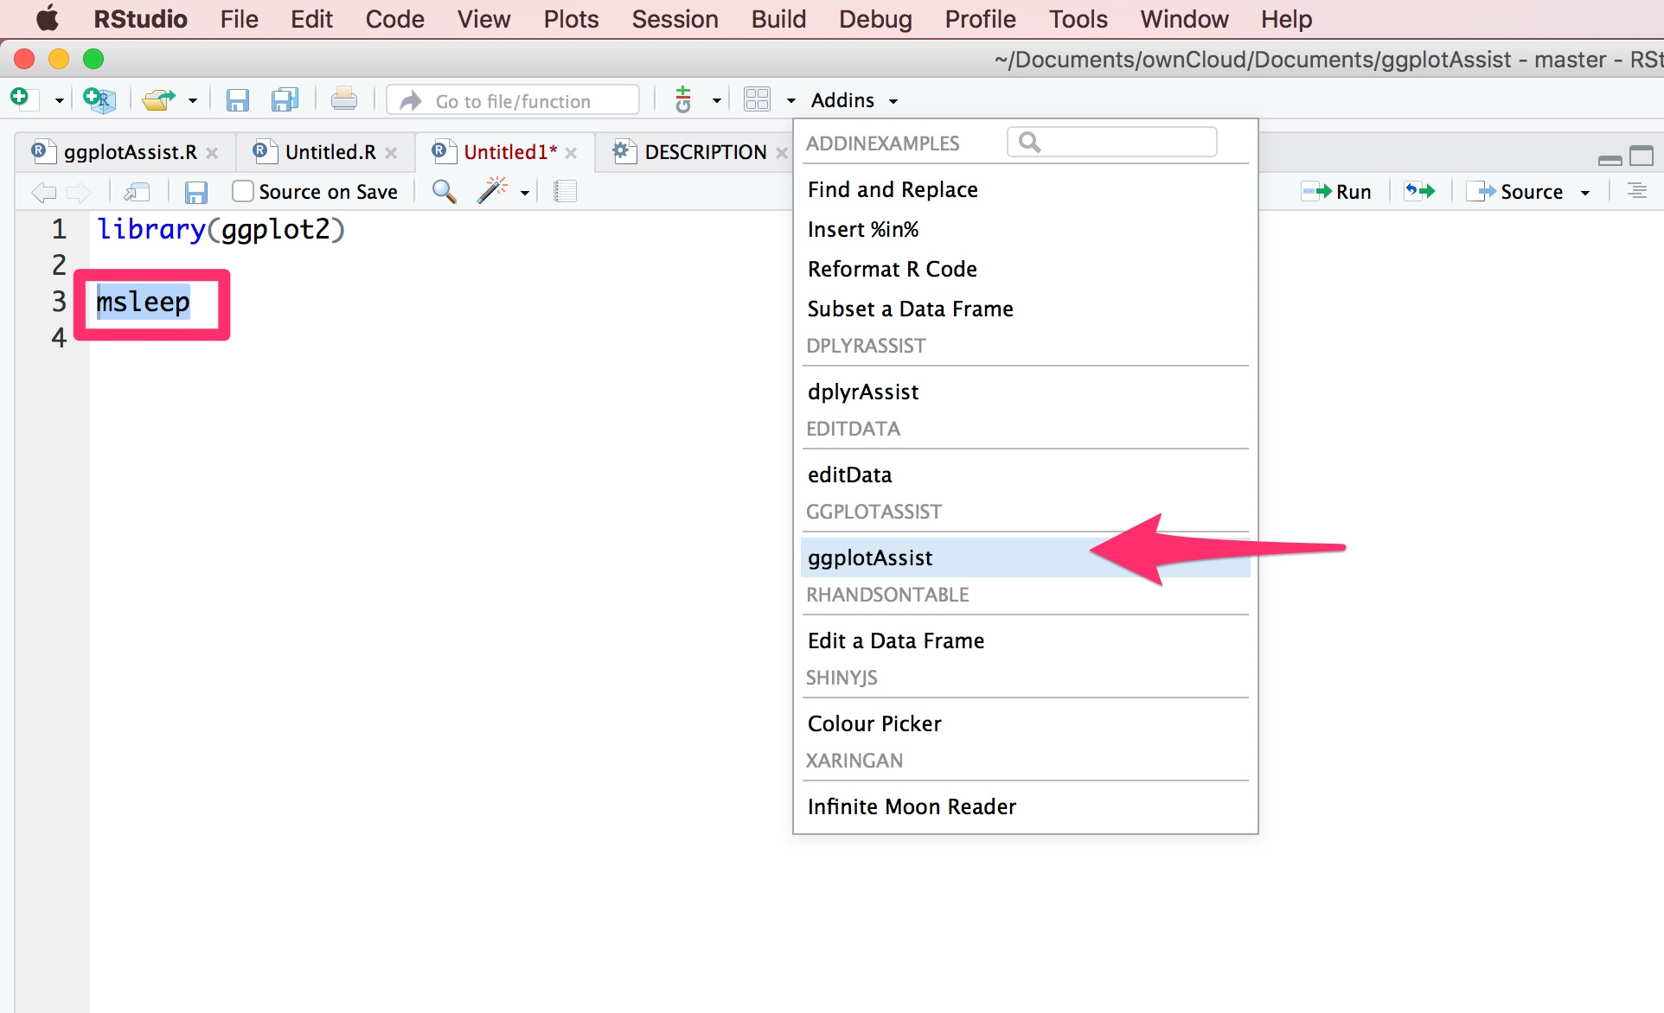Click the navigation forward arrow icon
The width and height of the screenshot is (1664, 1013).
[79, 190]
